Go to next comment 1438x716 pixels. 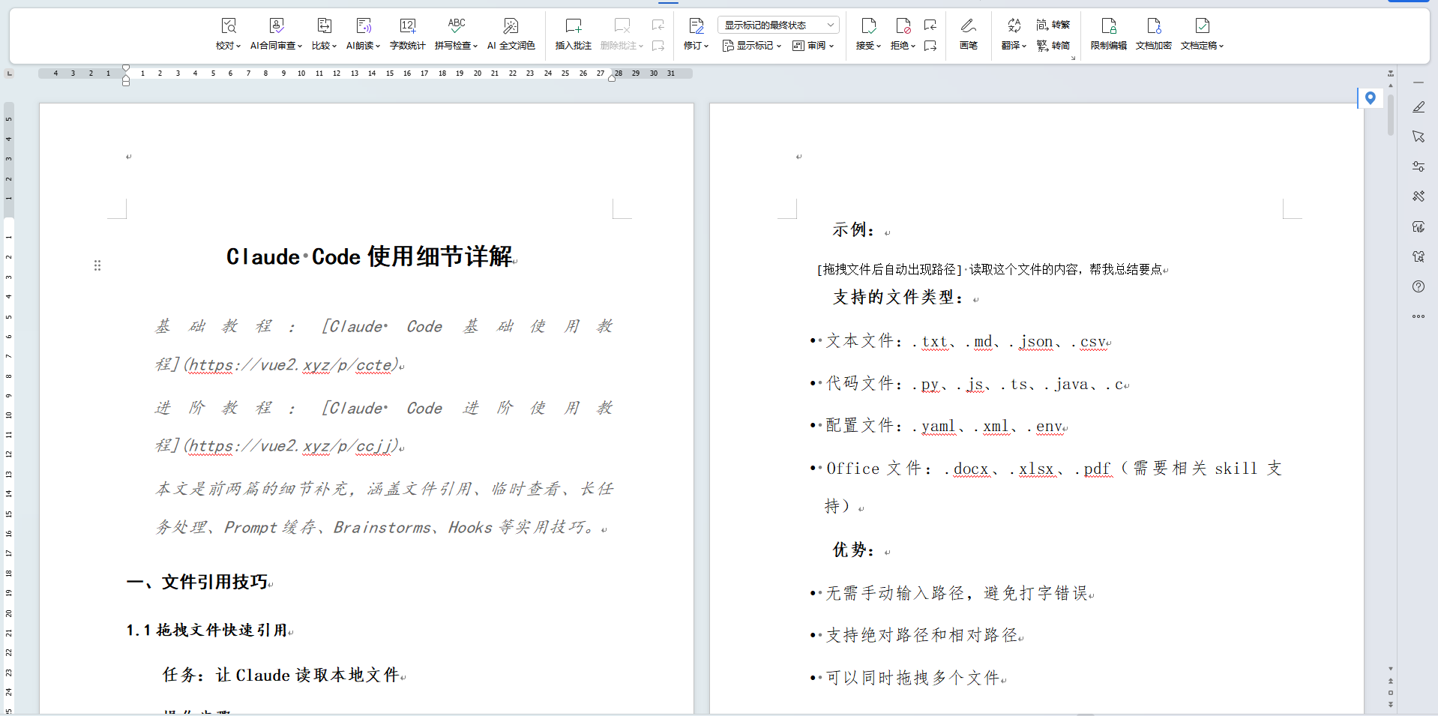tap(658, 46)
